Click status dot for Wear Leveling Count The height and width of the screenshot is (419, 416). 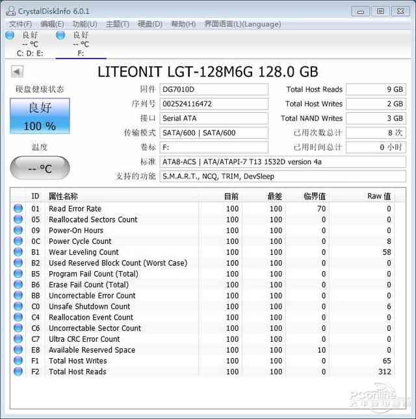coord(18,252)
